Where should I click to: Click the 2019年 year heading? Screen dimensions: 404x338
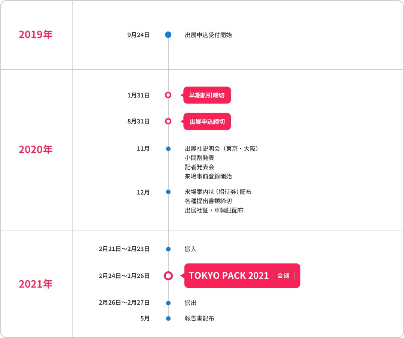pyautogui.click(x=36, y=34)
